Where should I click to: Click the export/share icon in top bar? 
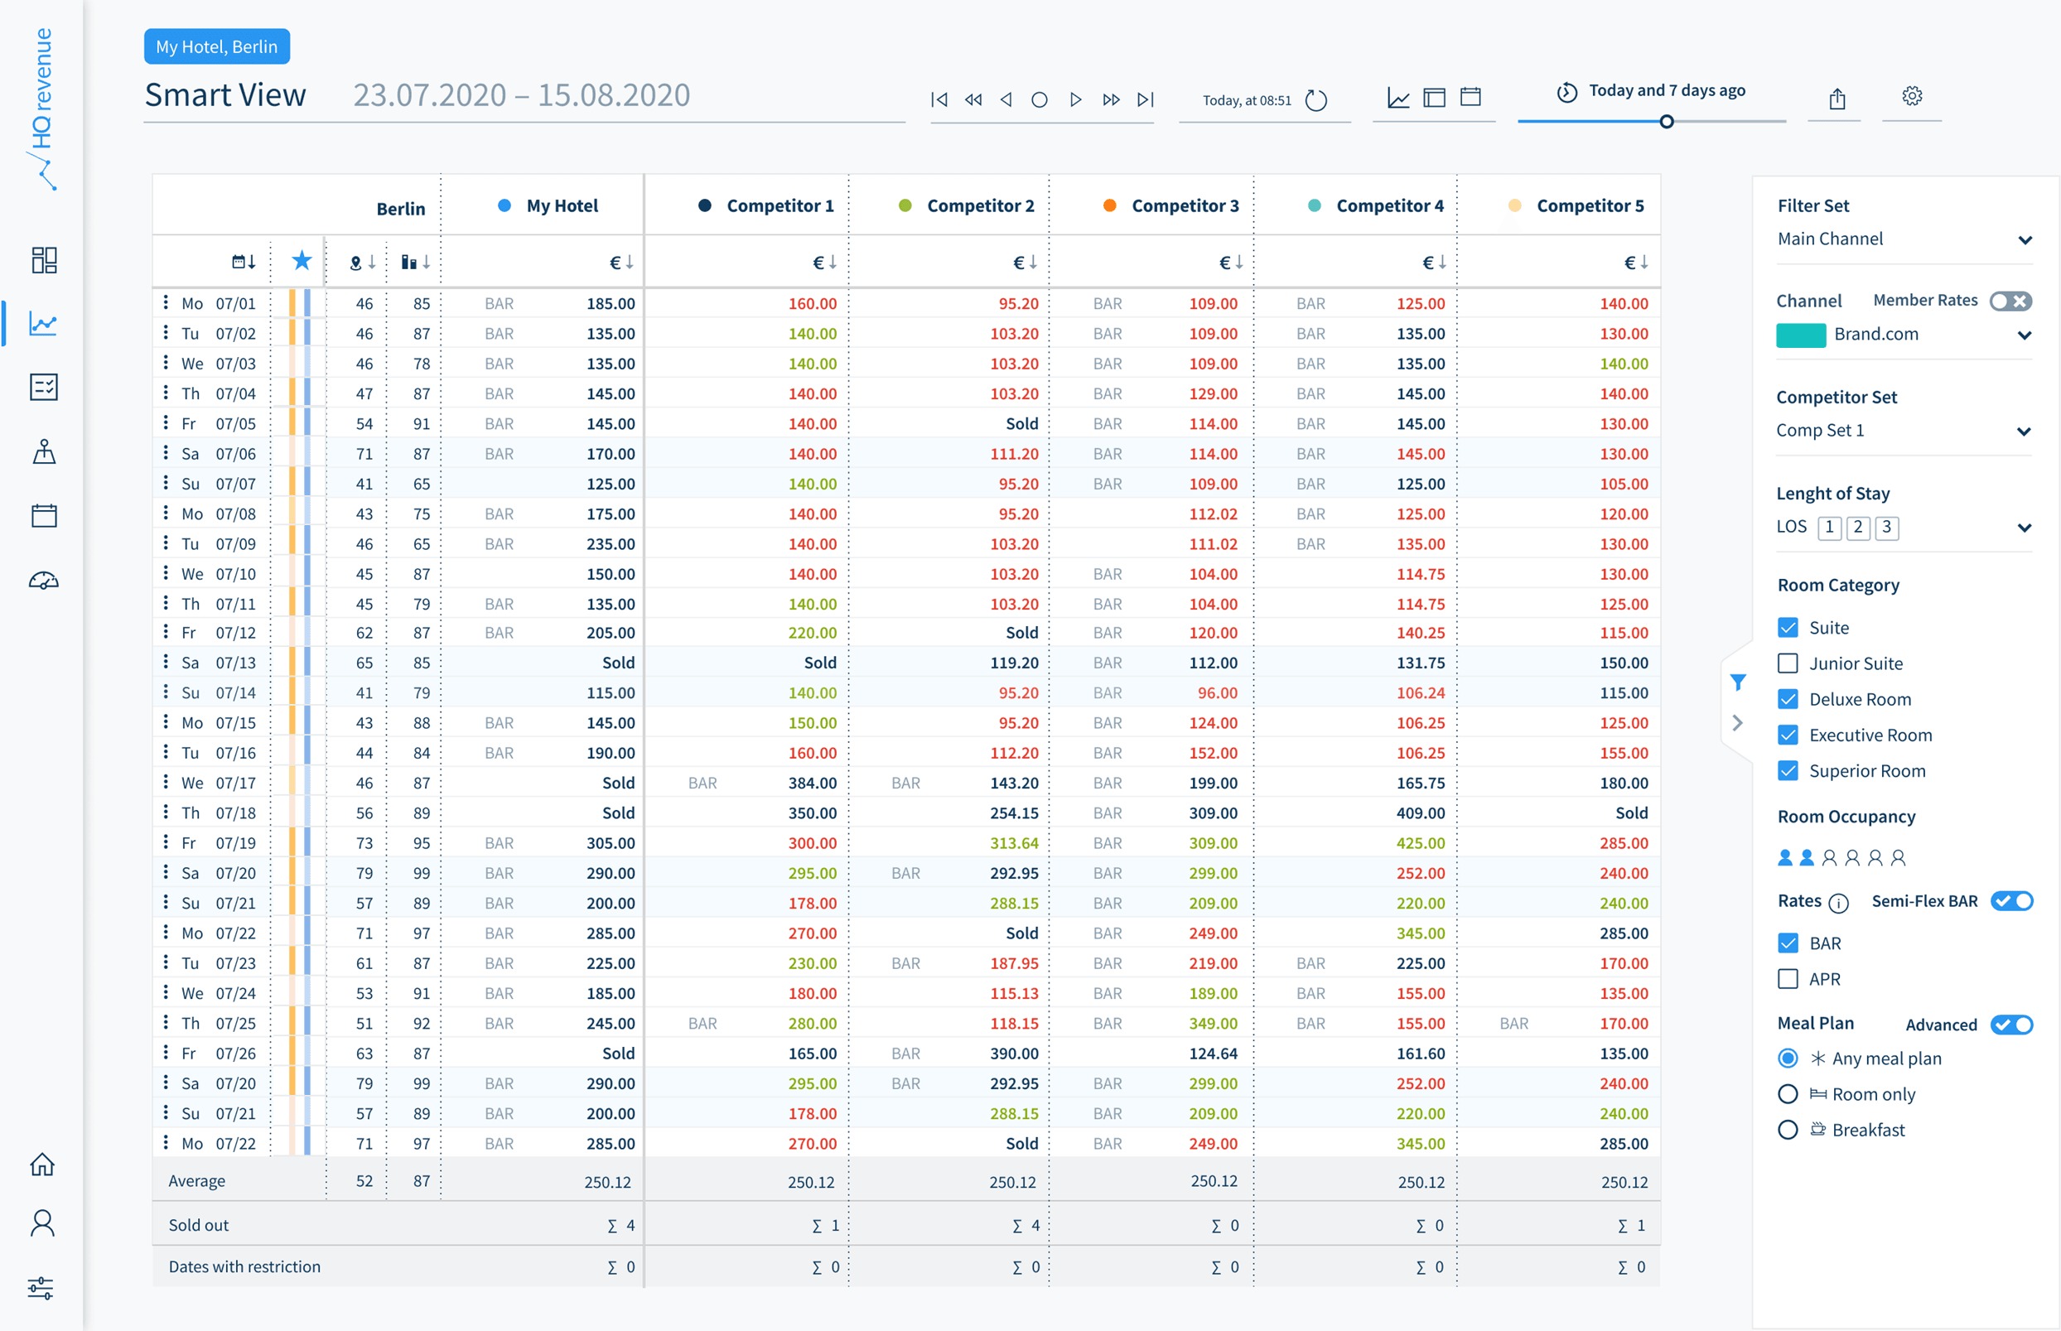click(1836, 98)
